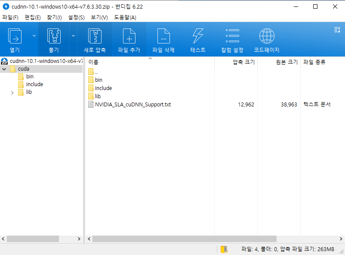Click the archive icon in the status bar
The width and height of the screenshot is (345, 255).
click(224, 249)
